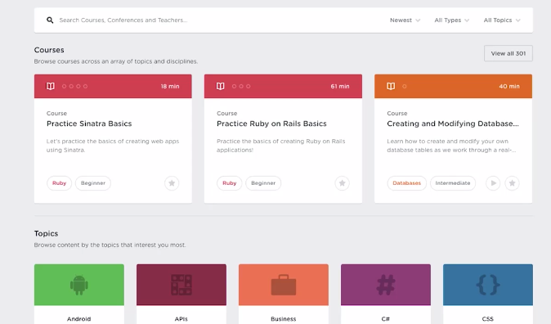Screen dimensions: 551x324
Task: Open the All Topics filter dropdown
Action: [x=502, y=20]
